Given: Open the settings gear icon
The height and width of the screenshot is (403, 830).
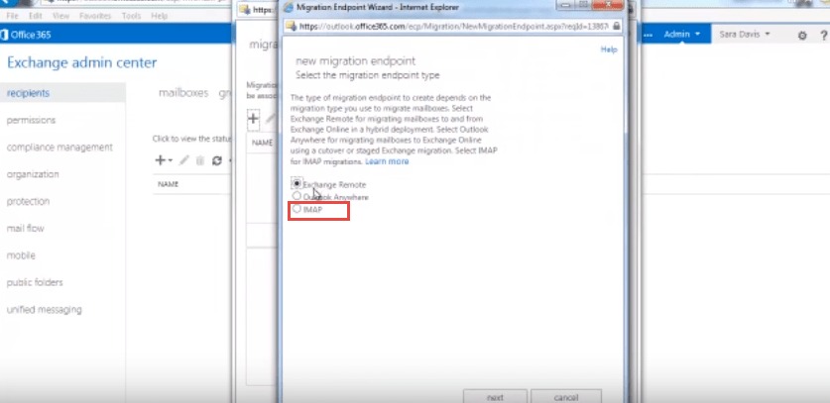Looking at the screenshot, I should [802, 36].
